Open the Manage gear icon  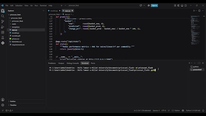[3, 105]
